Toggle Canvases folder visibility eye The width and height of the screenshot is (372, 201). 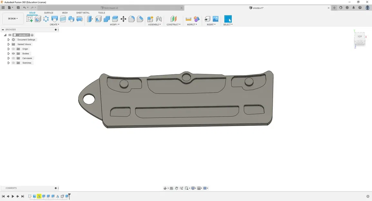pos(13,58)
